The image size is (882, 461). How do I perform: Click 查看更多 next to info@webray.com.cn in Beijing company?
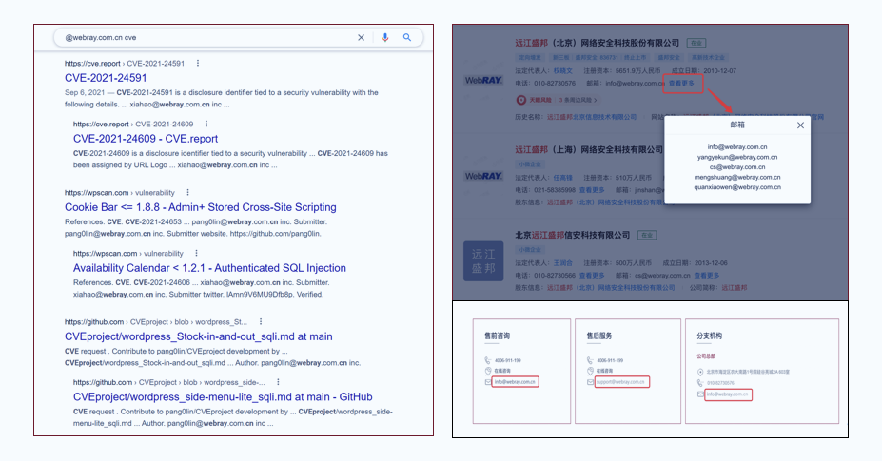click(682, 84)
